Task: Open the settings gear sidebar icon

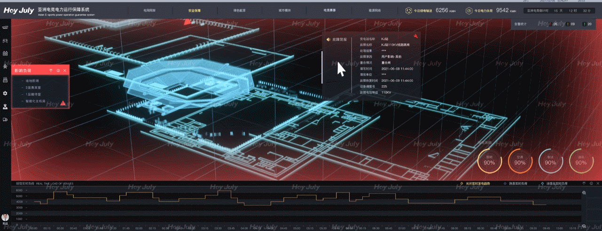Action: click(5, 93)
